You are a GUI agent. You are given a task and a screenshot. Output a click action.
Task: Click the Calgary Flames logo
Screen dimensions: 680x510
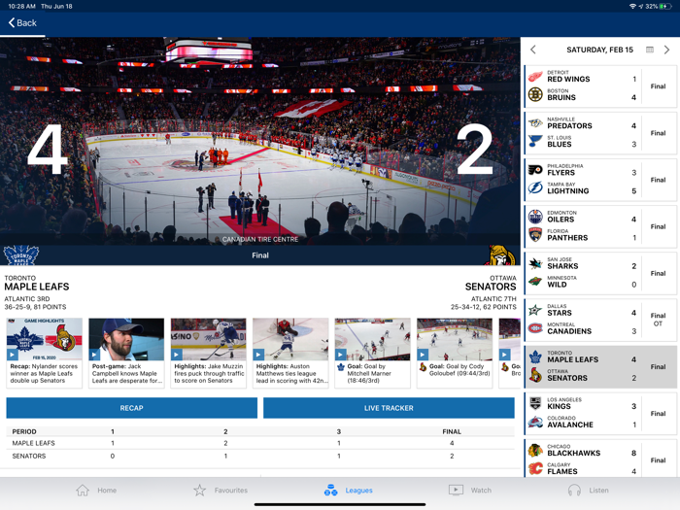(x=535, y=468)
